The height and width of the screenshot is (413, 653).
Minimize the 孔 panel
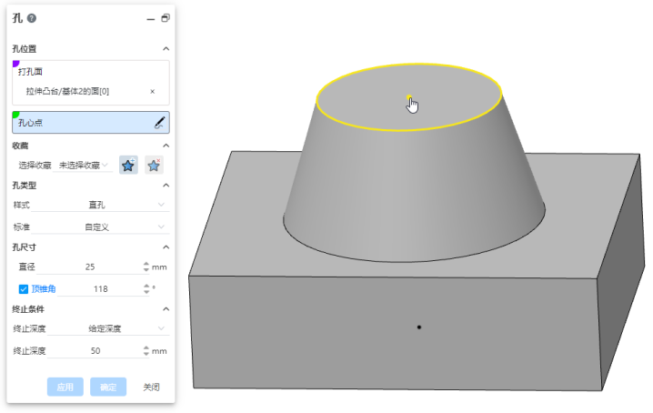point(150,18)
